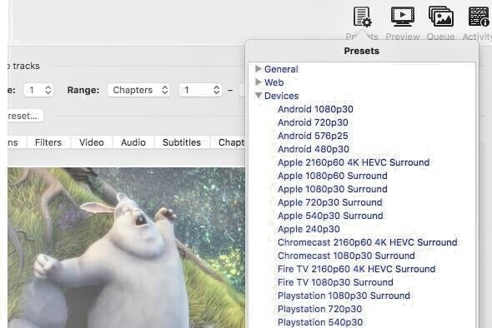Select the Android 480p30 preset
This screenshot has width=492, height=328.
point(314,149)
